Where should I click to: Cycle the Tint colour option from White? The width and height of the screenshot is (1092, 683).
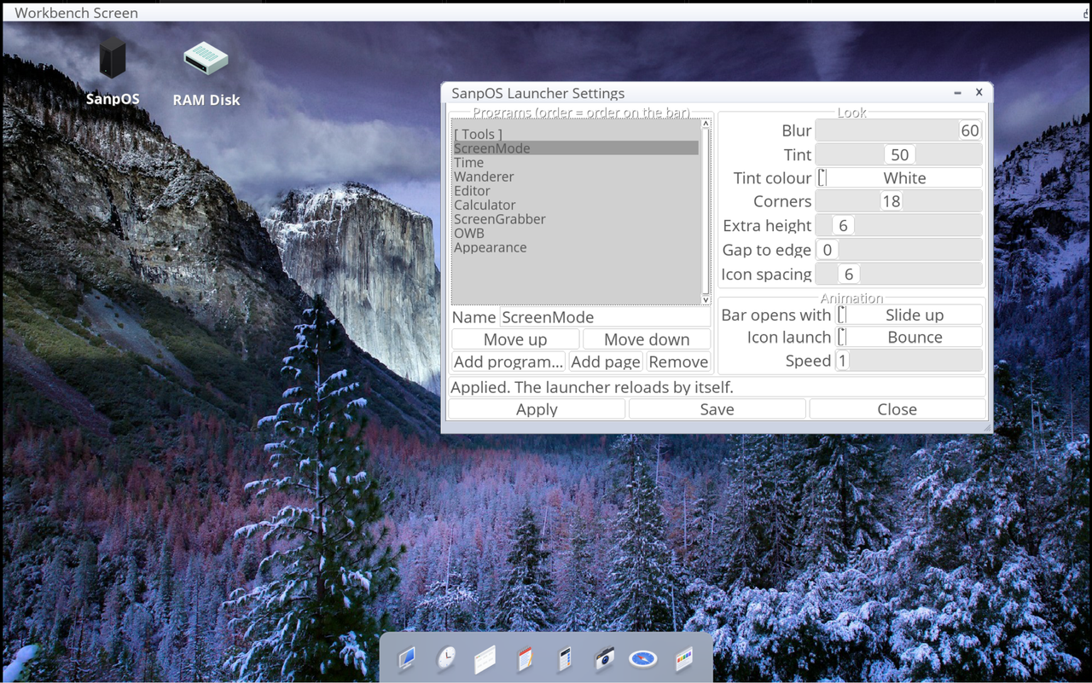pyautogui.click(x=899, y=177)
